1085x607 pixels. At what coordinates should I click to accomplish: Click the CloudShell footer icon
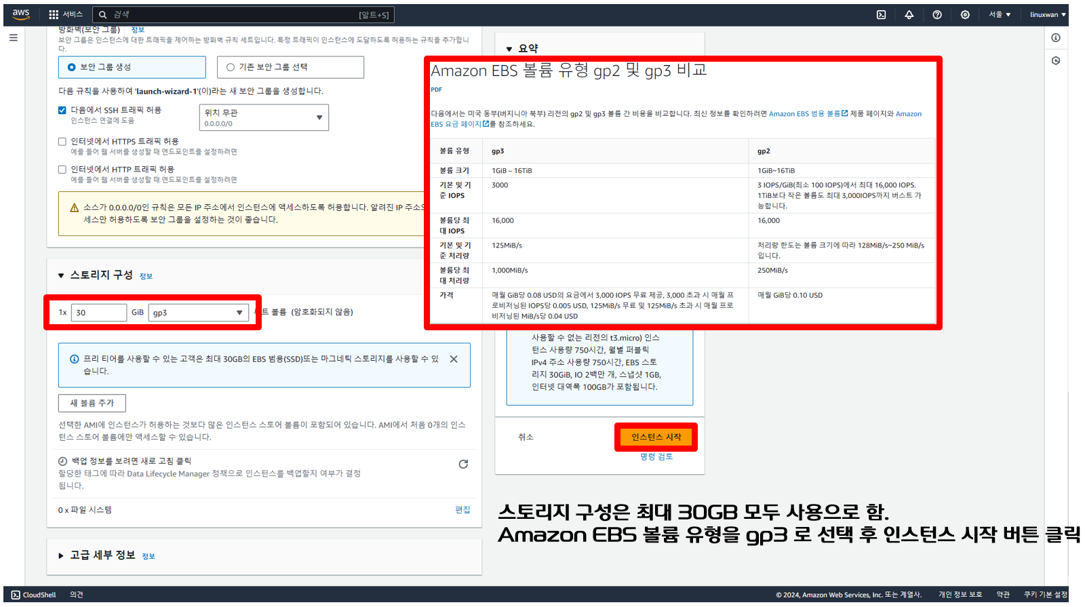[16, 595]
